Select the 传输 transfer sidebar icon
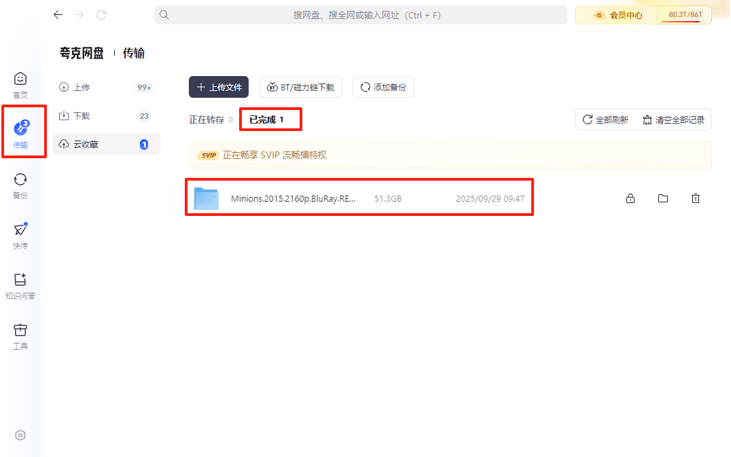Viewport: 731px width, 457px height. 21,131
